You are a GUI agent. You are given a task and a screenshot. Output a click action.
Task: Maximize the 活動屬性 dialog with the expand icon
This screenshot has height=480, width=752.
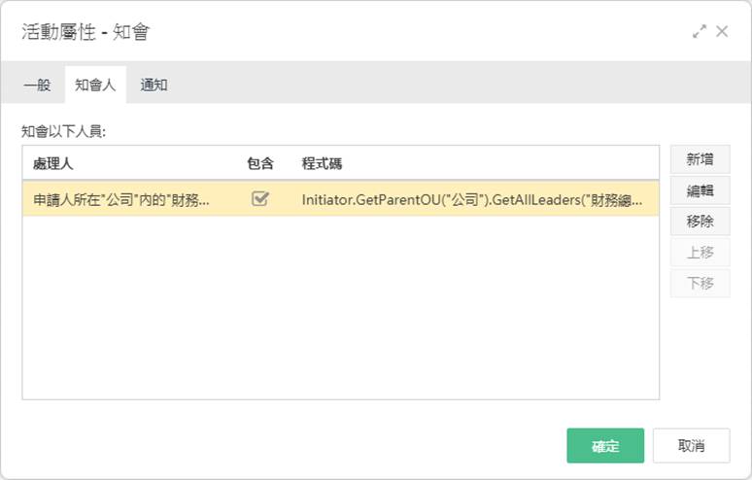[700, 32]
